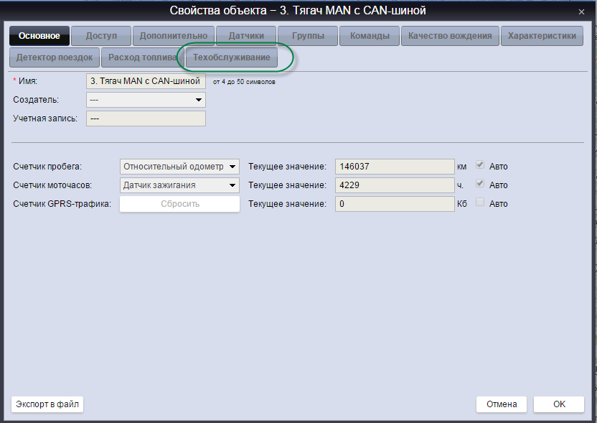Screen dimensions: 597x423
Task: Close the object properties dialog
Action: click(x=580, y=11)
